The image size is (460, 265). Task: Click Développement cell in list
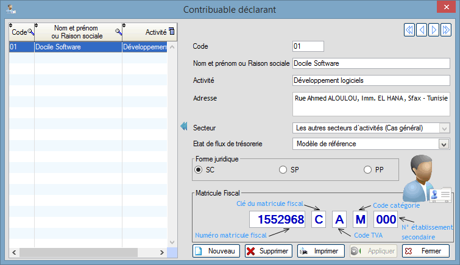coord(144,47)
